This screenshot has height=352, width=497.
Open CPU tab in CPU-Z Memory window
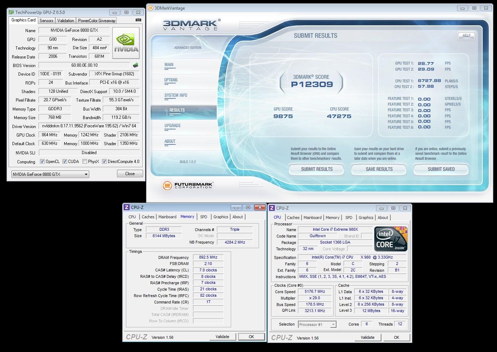tap(132, 217)
